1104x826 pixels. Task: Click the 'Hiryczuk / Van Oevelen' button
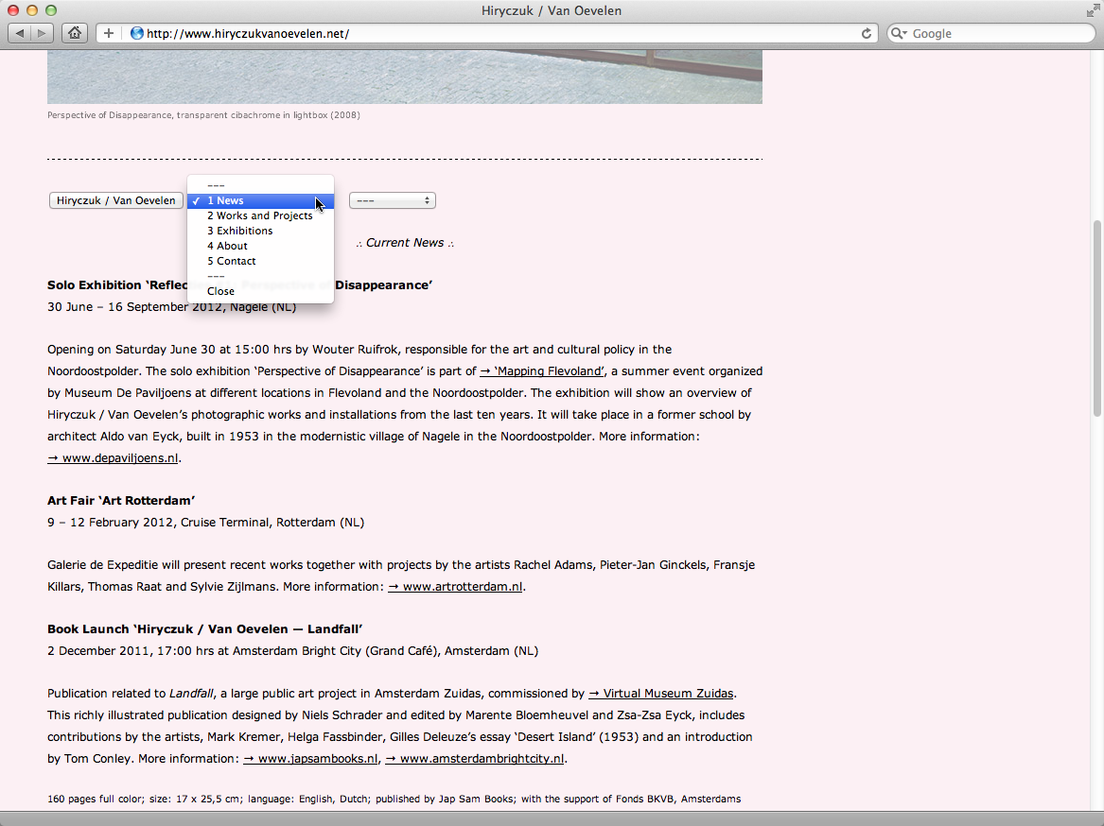[x=115, y=200]
